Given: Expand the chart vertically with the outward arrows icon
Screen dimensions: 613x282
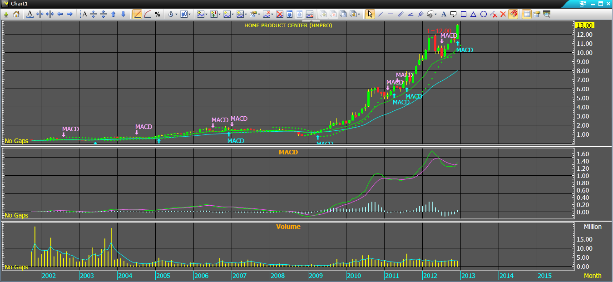Looking at the screenshot, I should tap(94, 14).
